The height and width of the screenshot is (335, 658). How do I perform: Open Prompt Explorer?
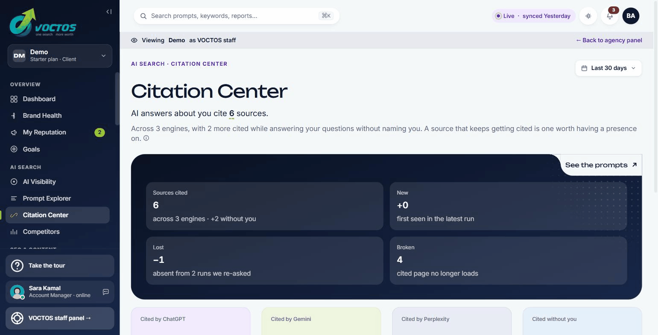58,198
